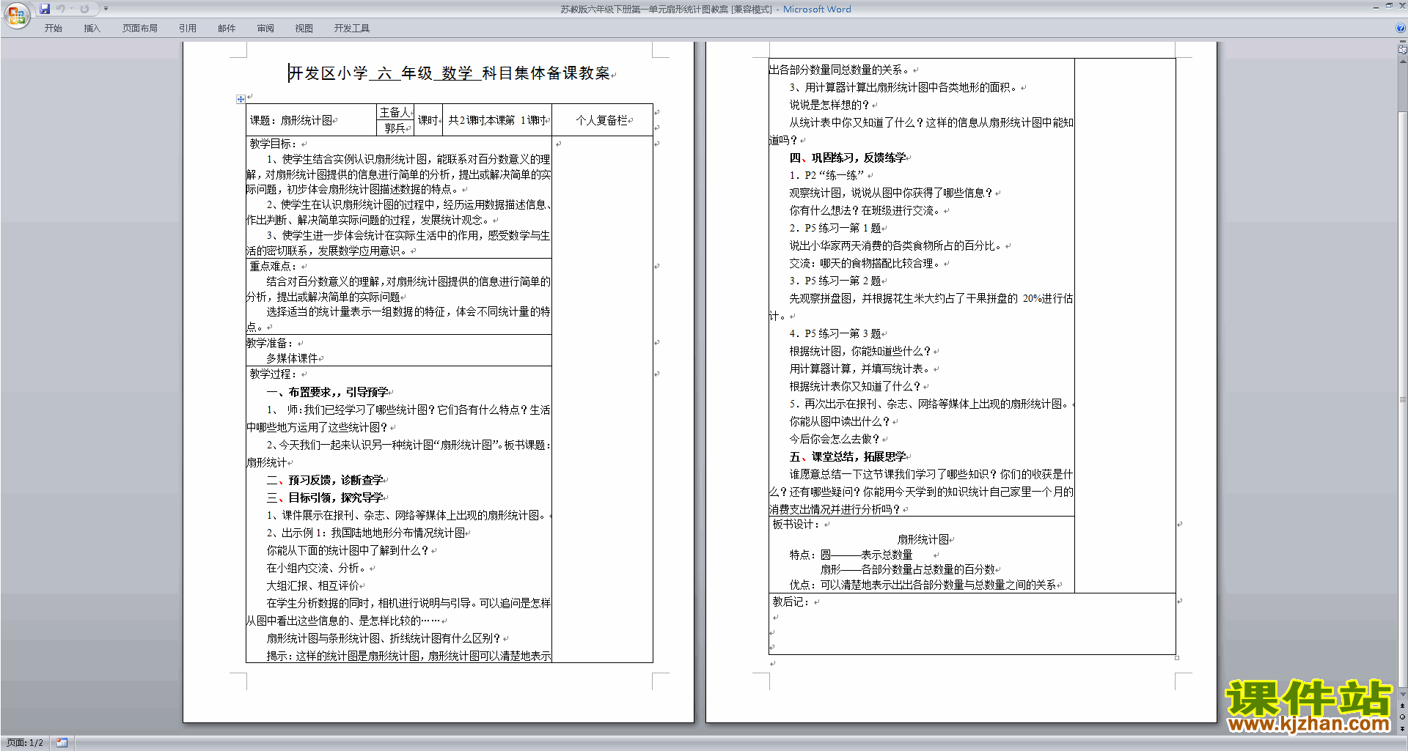Click the line 大组汇报、相互评价

312,585
